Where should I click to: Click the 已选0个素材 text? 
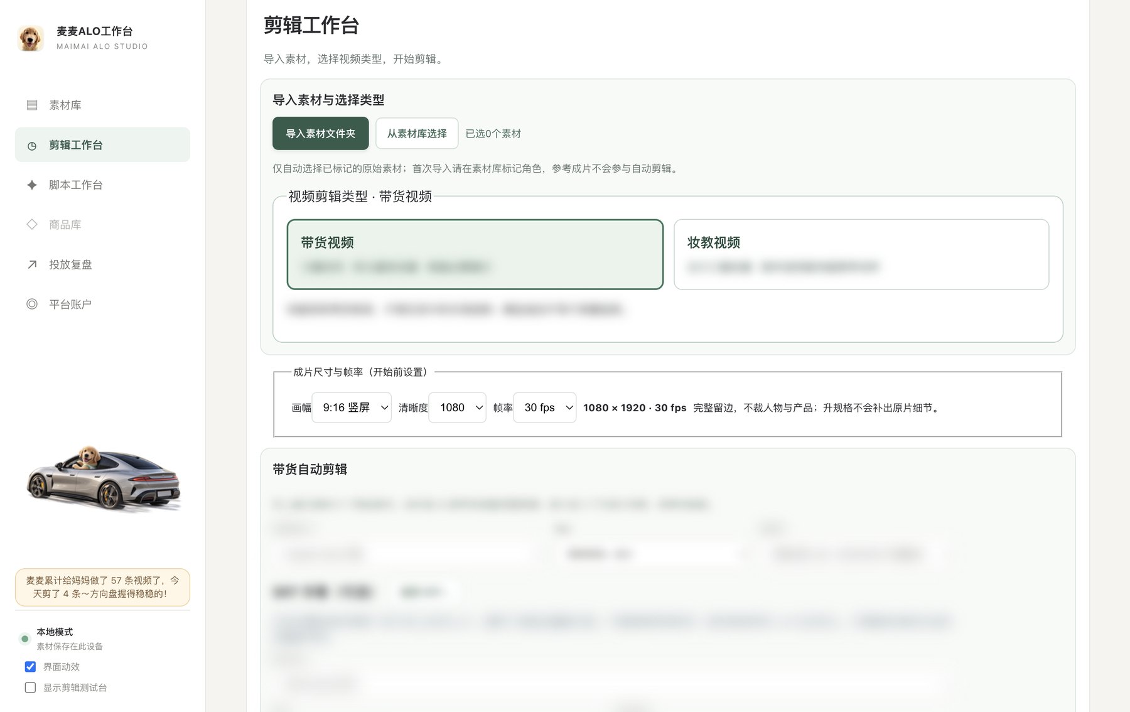[493, 134]
